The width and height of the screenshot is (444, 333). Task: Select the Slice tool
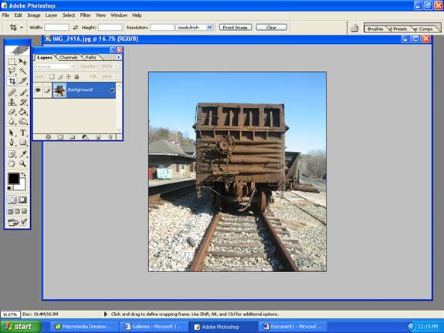[22, 81]
